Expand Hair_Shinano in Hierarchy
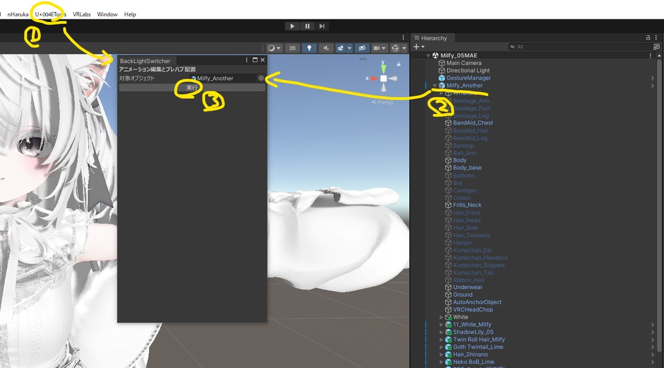This screenshot has height=368, width=664. tap(441, 354)
